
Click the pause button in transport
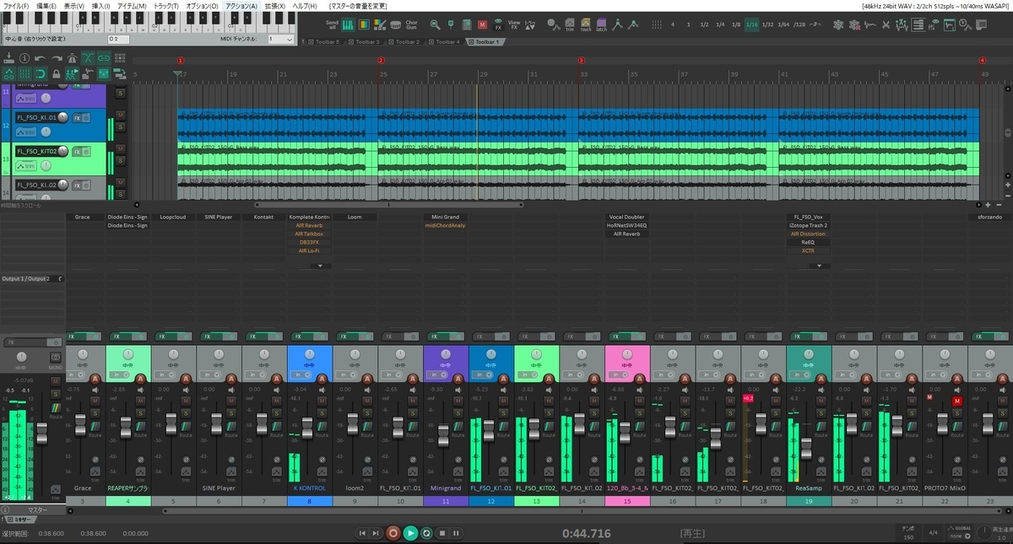(456, 533)
